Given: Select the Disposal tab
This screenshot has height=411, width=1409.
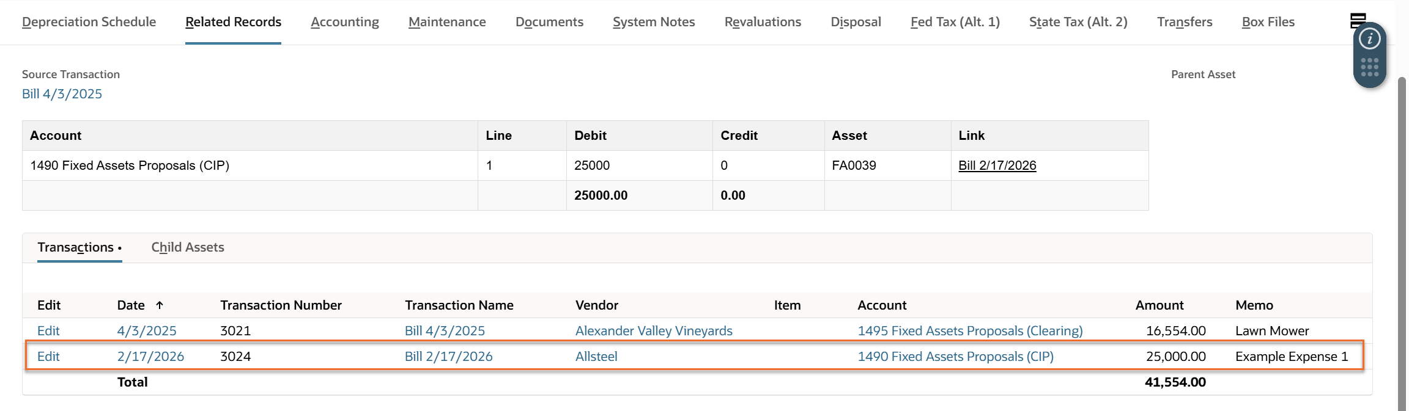Looking at the screenshot, I should click(x=856, y=22).
